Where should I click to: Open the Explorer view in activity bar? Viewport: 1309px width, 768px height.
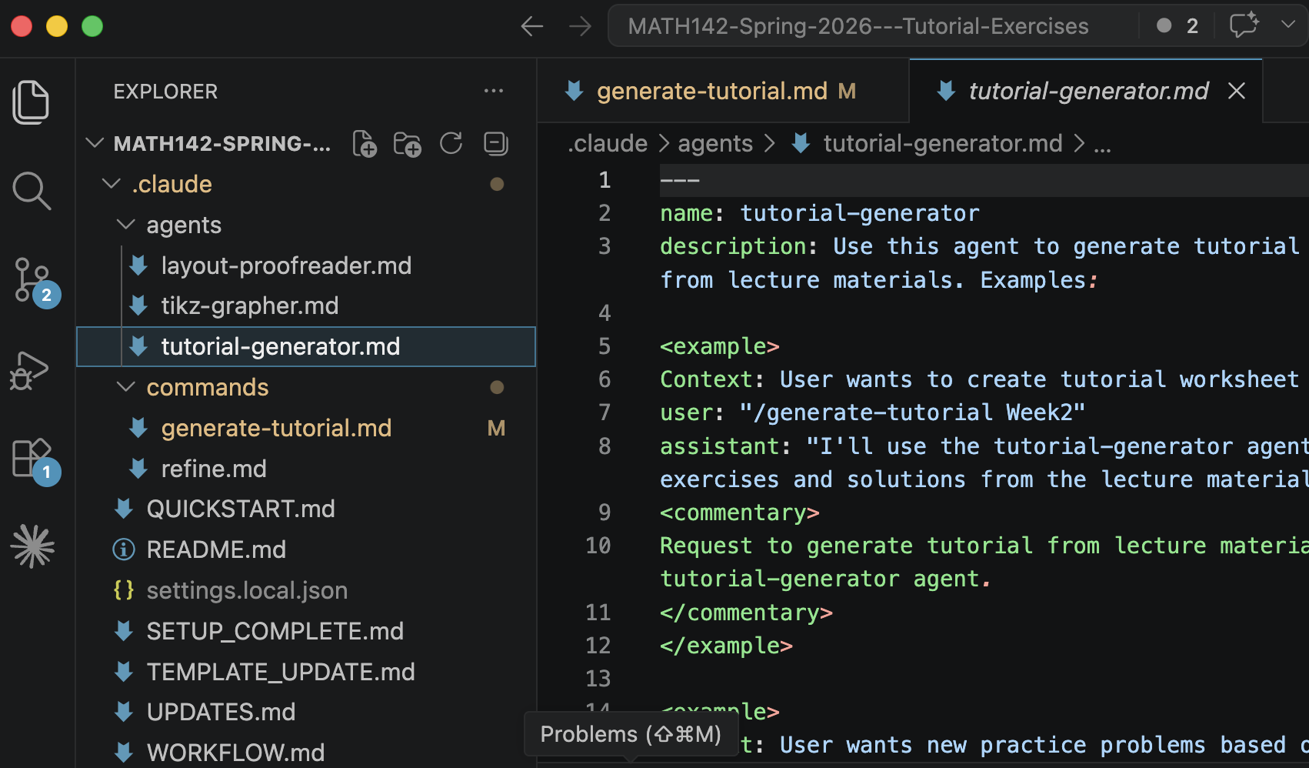(x=32, y=102)
